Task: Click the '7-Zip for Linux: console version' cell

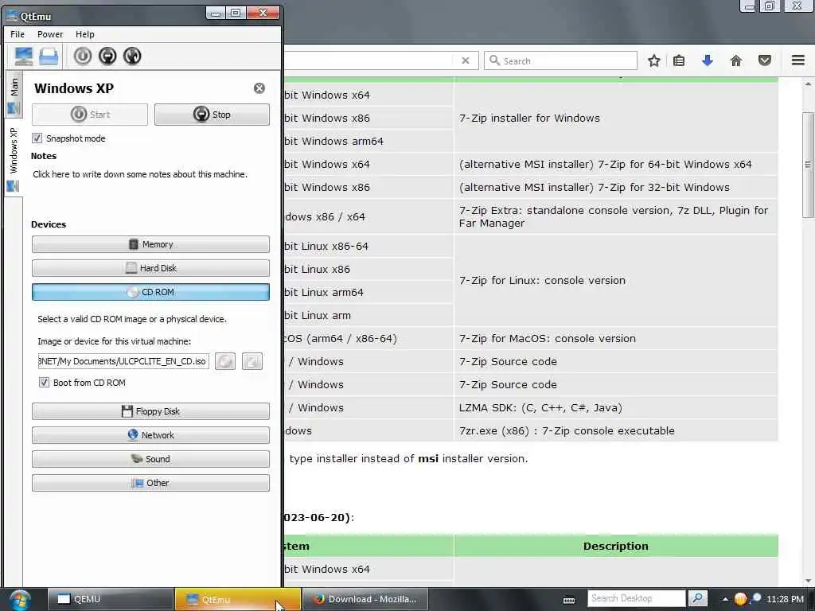Action: pyautogui.click(x=616, y=281)
